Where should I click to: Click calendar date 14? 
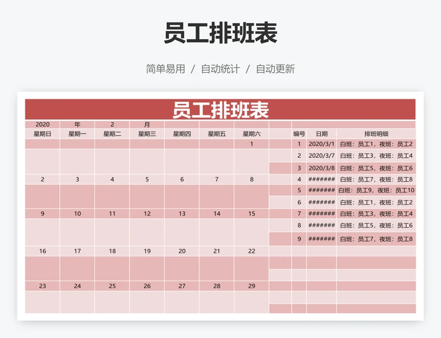[x=217, y=213]
